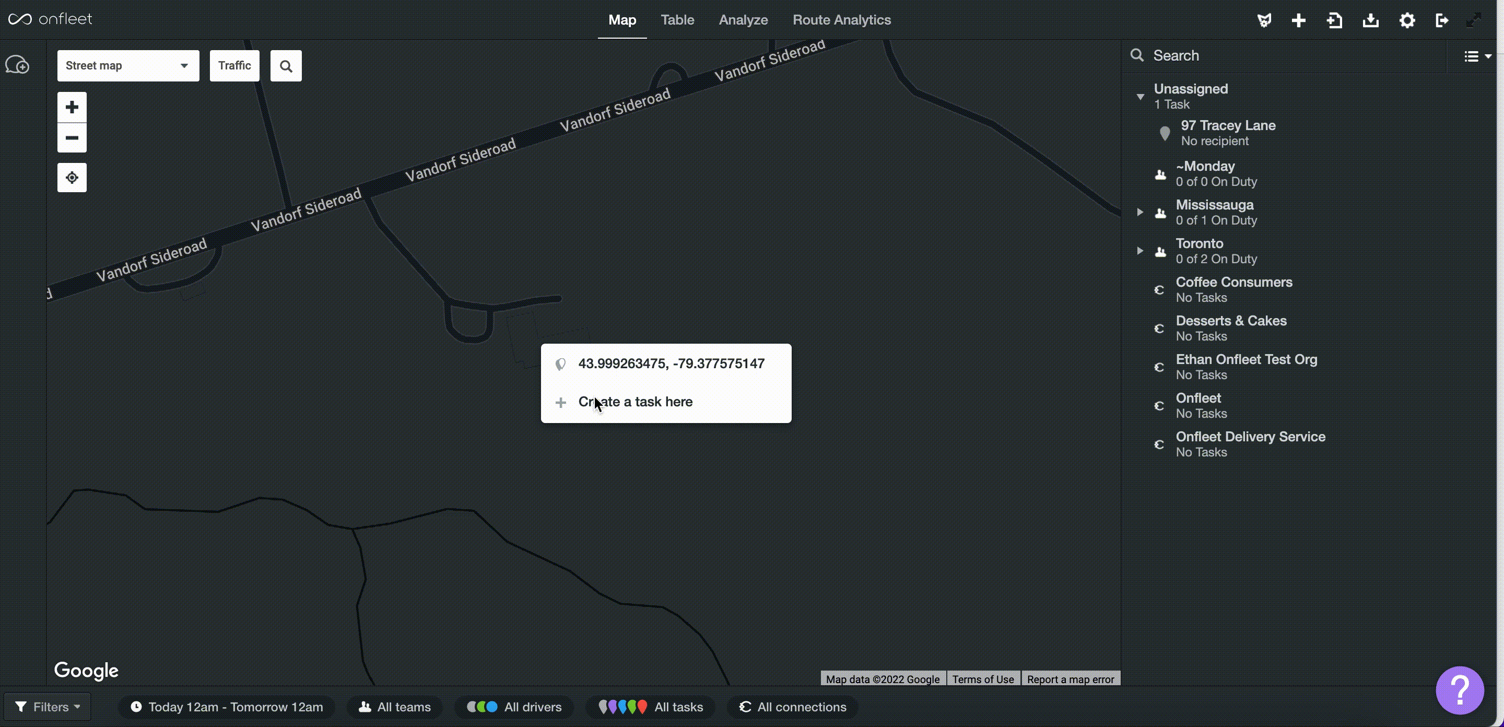The width and height of the screenshot is (1504, 727).
Task: Click the map search magnifier button
Action: pyautogui.click(x=286, y=66)
